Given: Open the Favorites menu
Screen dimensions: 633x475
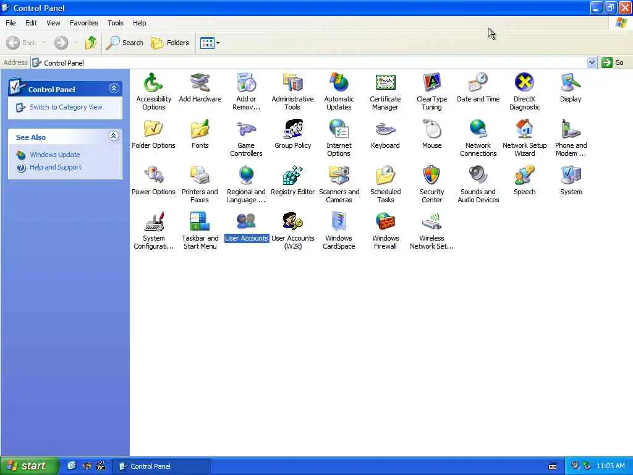Looking at the screenshot, I should click(84, 23).
